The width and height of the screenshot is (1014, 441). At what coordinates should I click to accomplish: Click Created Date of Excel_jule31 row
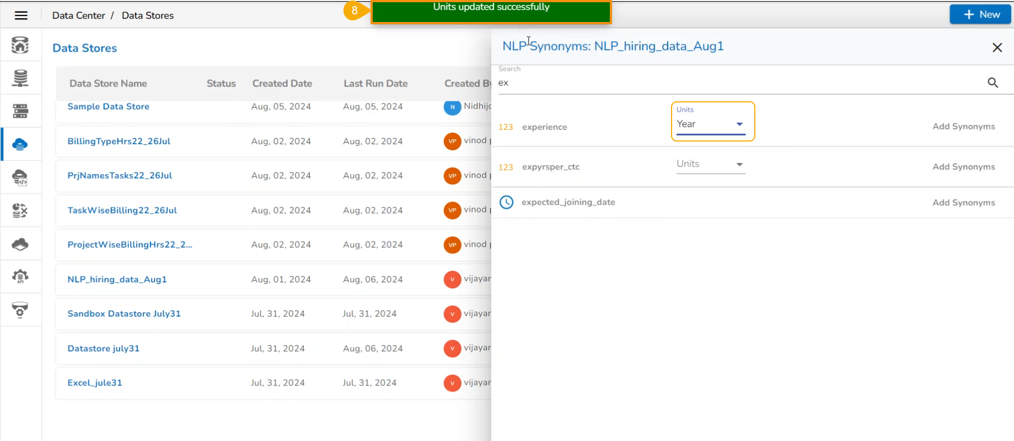click(x=277, y=383)
